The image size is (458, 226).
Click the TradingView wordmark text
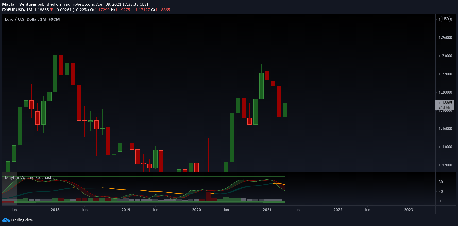tap(22, 220)
